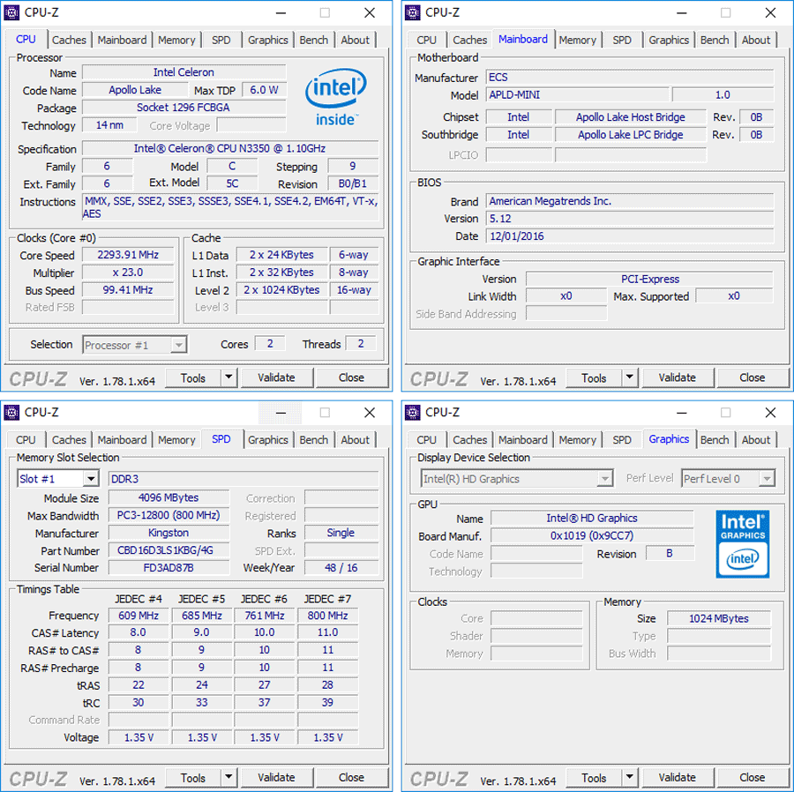The width and height of the screenshot is (794, 792).
Task: Click the Graphic Interface Version PCI-Express field
Action: (x=649, y=280)
